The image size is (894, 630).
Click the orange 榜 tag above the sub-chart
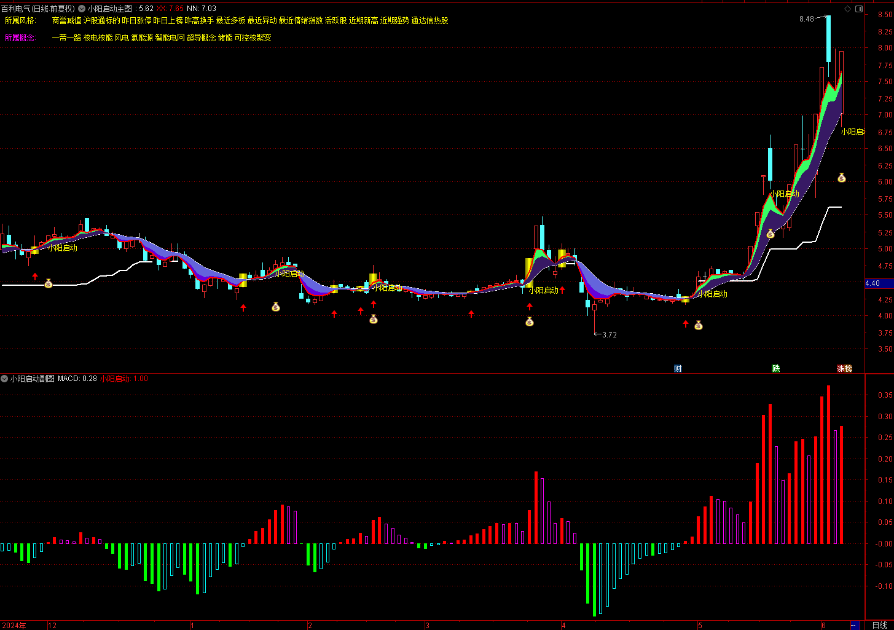849,369
